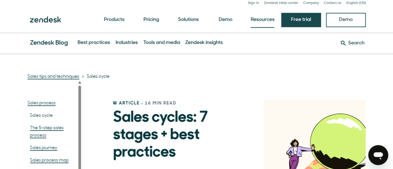Screen dimensions: 393x169
Task: Open the chat widget bubble
Action: click(378, 155)
